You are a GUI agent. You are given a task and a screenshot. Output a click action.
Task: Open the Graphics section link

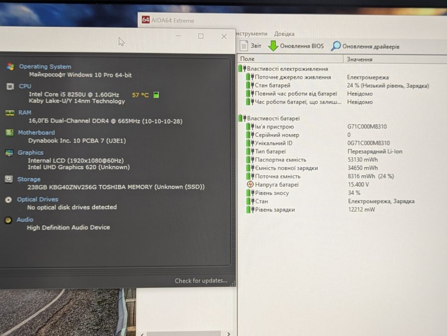[30, 152]
